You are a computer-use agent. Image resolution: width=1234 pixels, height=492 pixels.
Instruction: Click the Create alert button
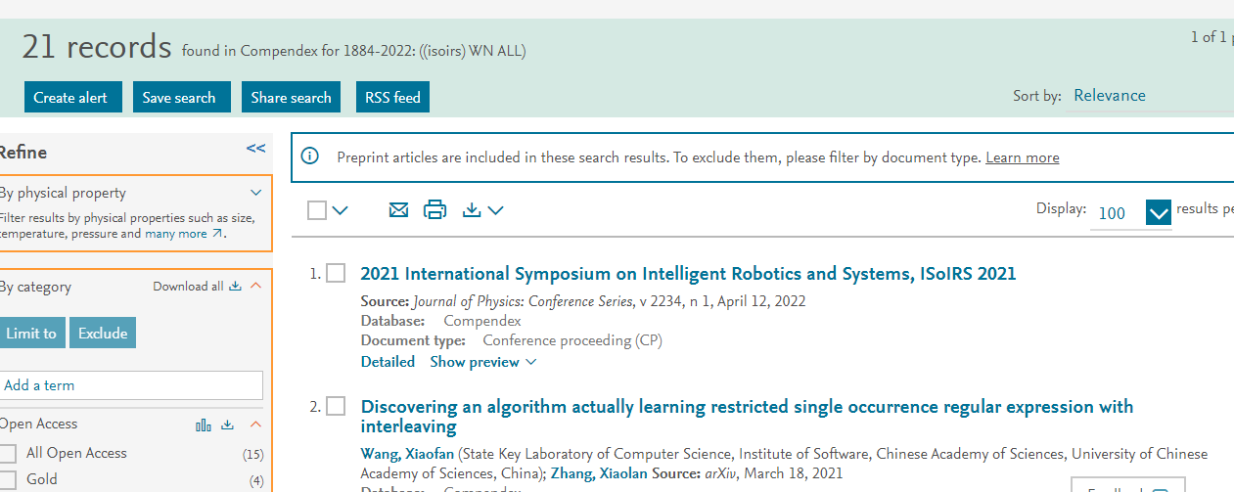[72, 97]
